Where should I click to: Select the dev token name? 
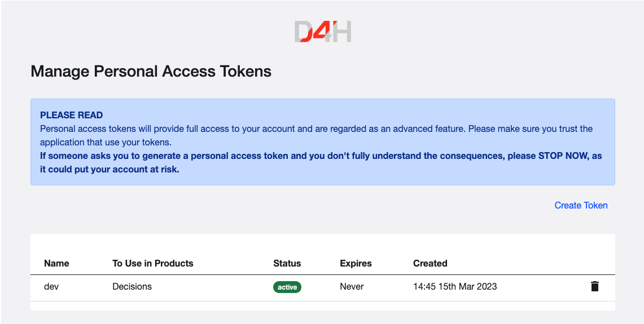tap(51, 286)
